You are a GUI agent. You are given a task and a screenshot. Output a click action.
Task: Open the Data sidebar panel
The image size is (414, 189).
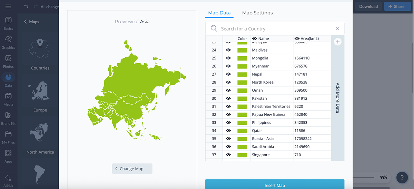click(x=8, y=80)
